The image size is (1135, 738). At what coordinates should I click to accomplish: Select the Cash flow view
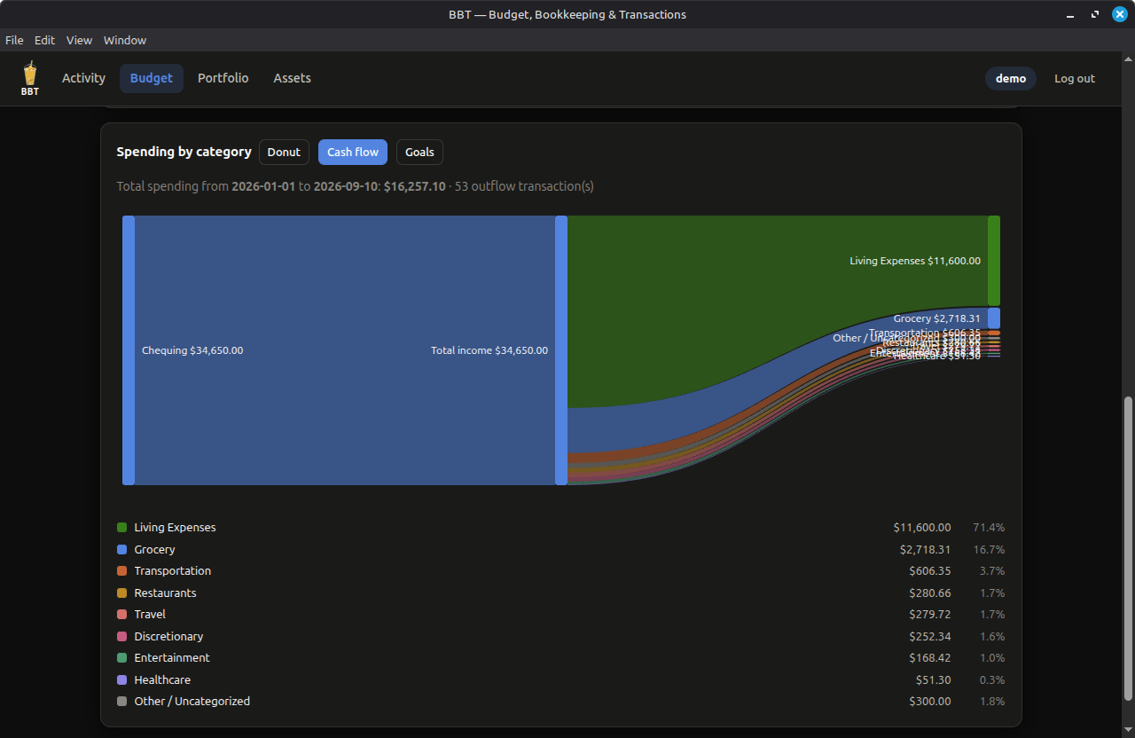(x=353, y=152)
